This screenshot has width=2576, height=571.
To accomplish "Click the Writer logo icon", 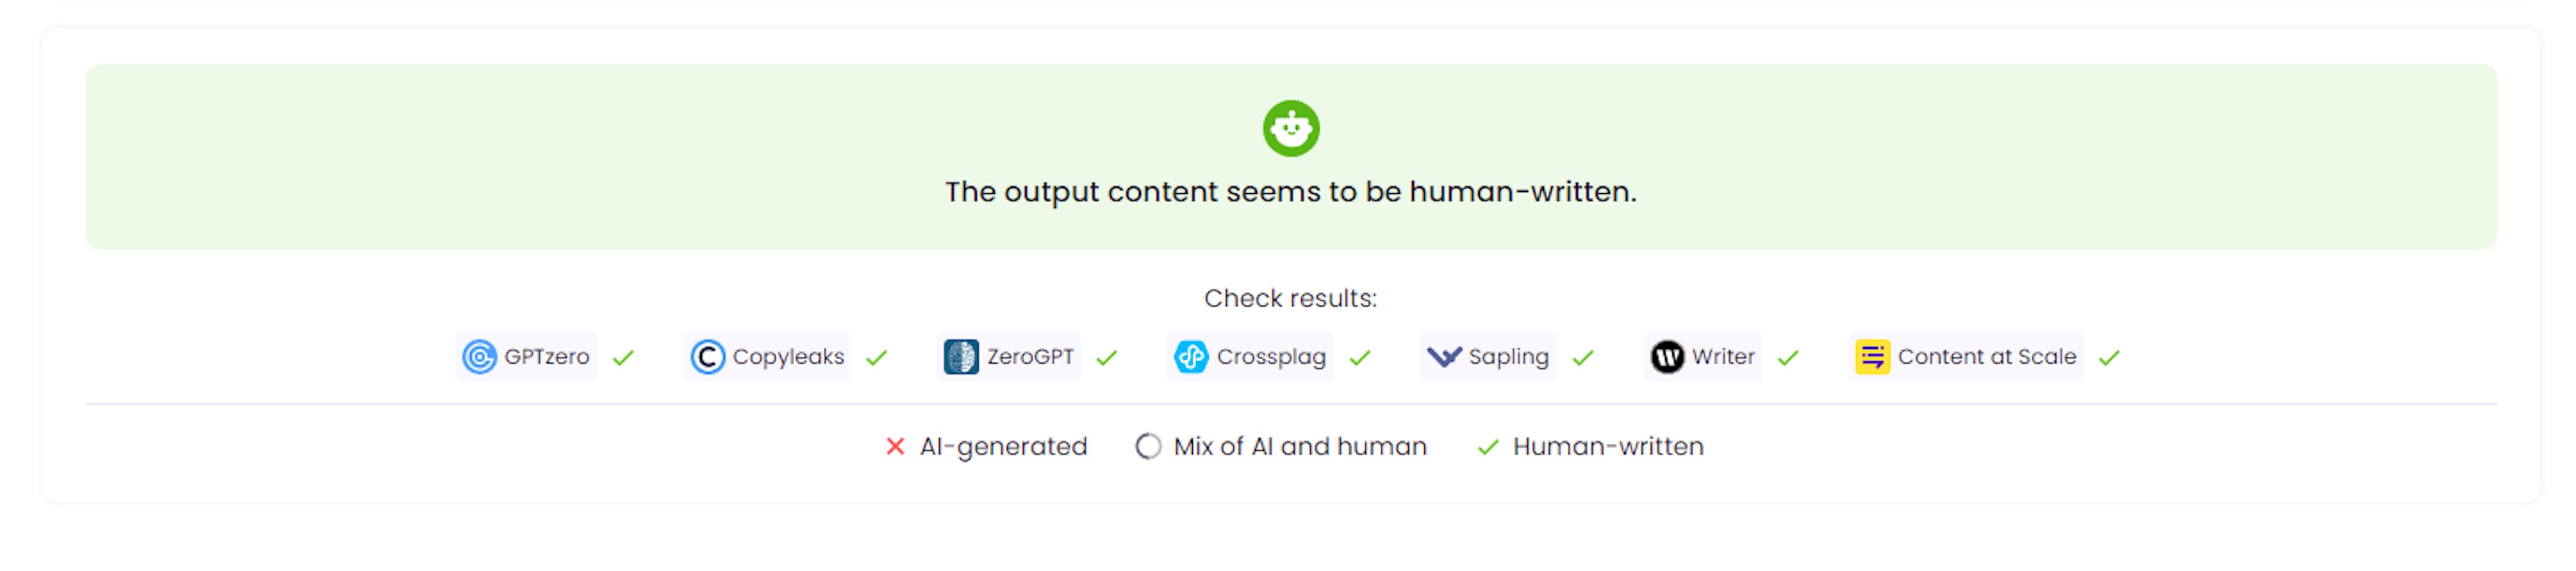I will (1667, 357).
